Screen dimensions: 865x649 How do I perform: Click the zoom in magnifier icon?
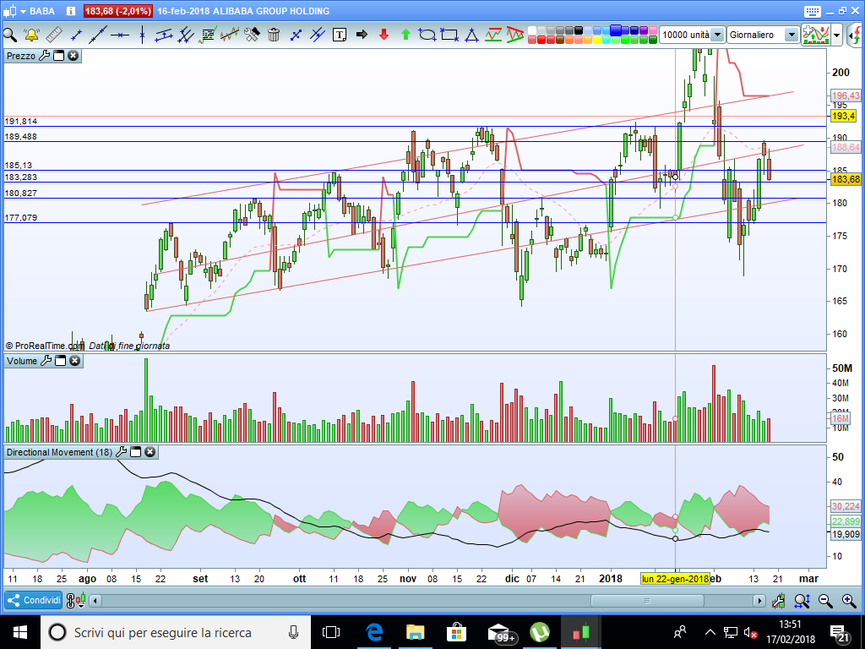point(849,601)
